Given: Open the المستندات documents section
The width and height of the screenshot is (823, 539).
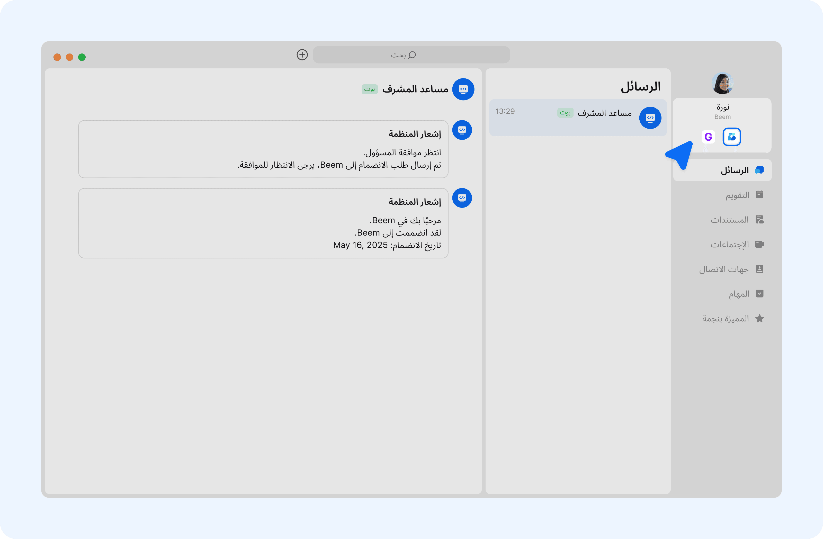Looking at the screenshot, I should click(x=729, y=220).
